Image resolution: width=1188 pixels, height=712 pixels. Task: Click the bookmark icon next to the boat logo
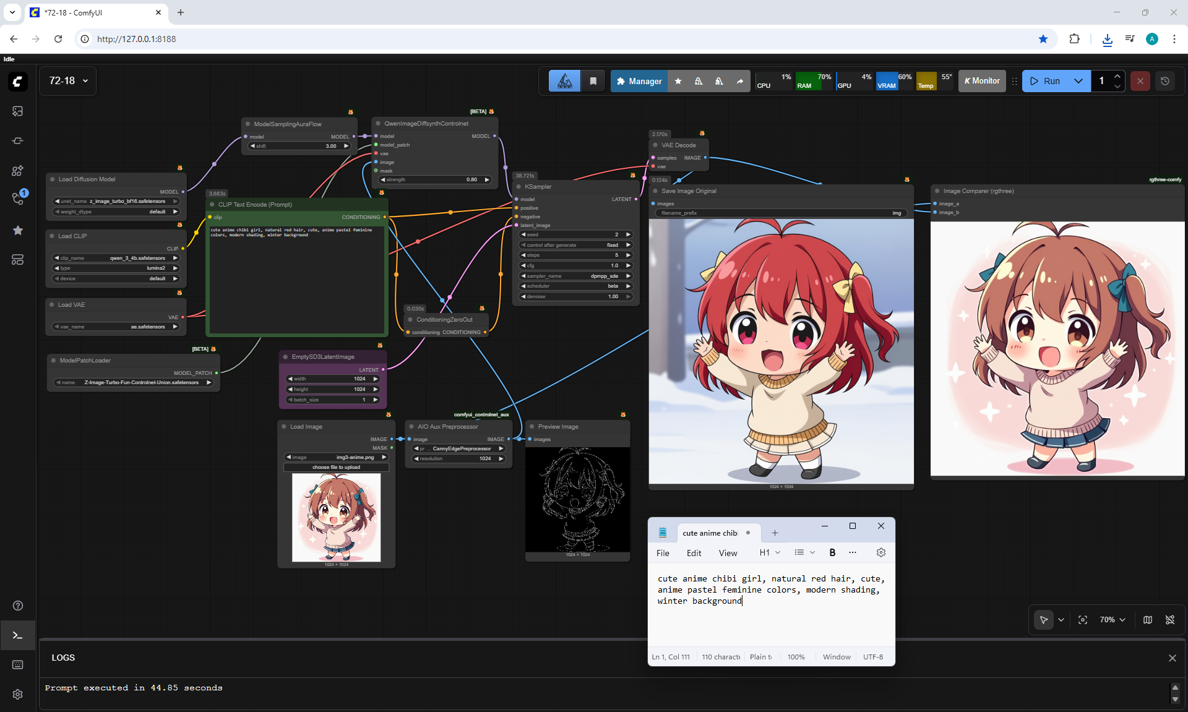593,81
